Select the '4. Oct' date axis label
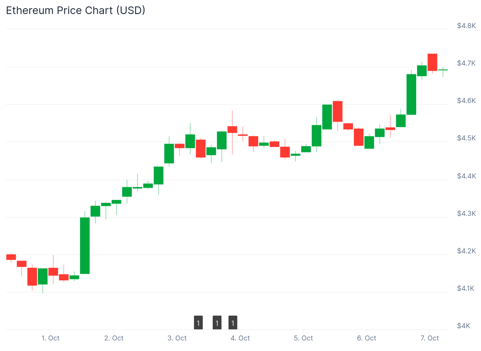The width and height of the screenshot is (481, 351). (240, 338)
